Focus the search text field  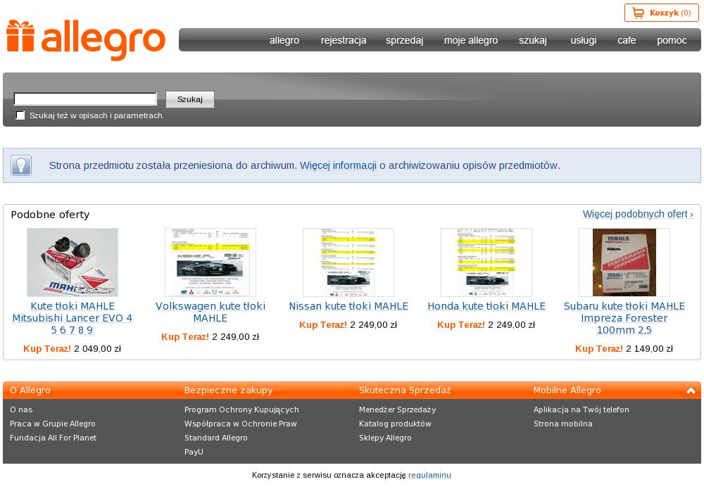coord(85,99)
